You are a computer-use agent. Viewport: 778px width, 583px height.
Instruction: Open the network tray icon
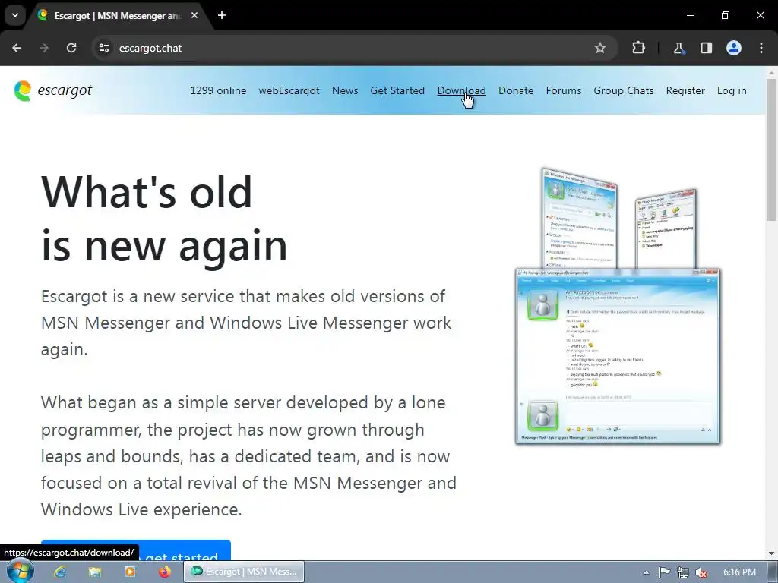point(683,572)
